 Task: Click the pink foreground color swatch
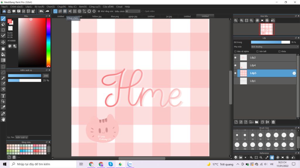[x=10, y=21]
